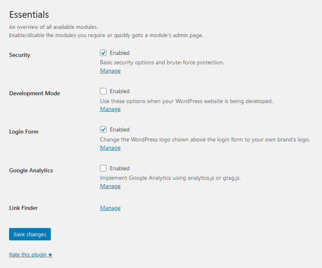Click the star icon after Rate this plugin
322x268 pixels.
point(50,255)
